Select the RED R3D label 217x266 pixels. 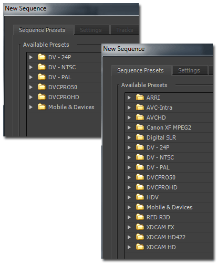(158, 217)
